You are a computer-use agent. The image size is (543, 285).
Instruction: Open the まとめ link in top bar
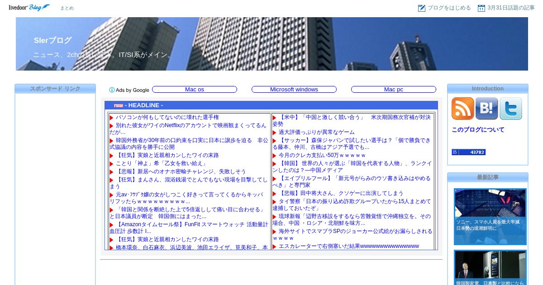[x=67, y=8]
